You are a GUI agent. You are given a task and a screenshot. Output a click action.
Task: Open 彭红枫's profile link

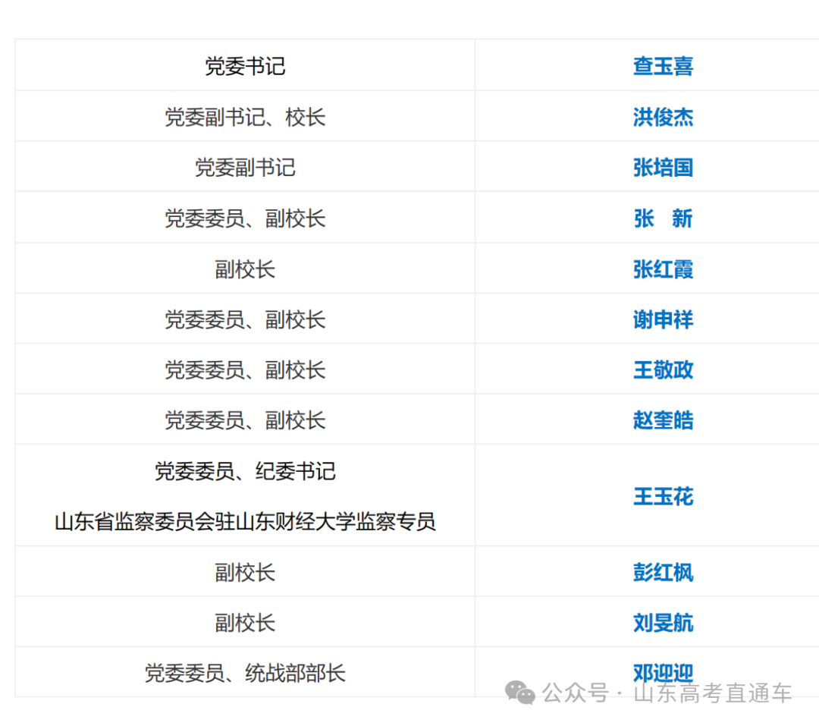tap(663, 572)
